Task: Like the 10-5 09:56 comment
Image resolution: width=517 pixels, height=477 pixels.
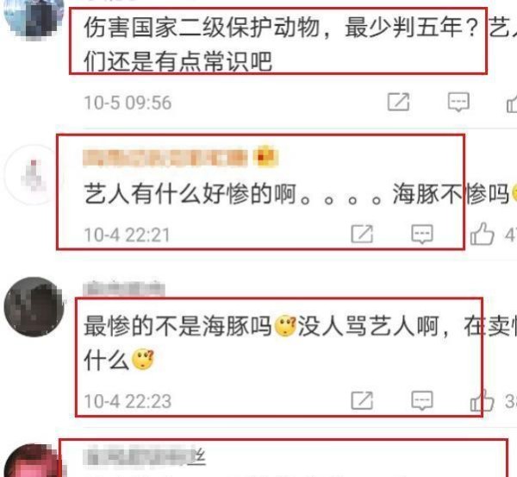Action: pyautogui.click(x=512, y=103)
